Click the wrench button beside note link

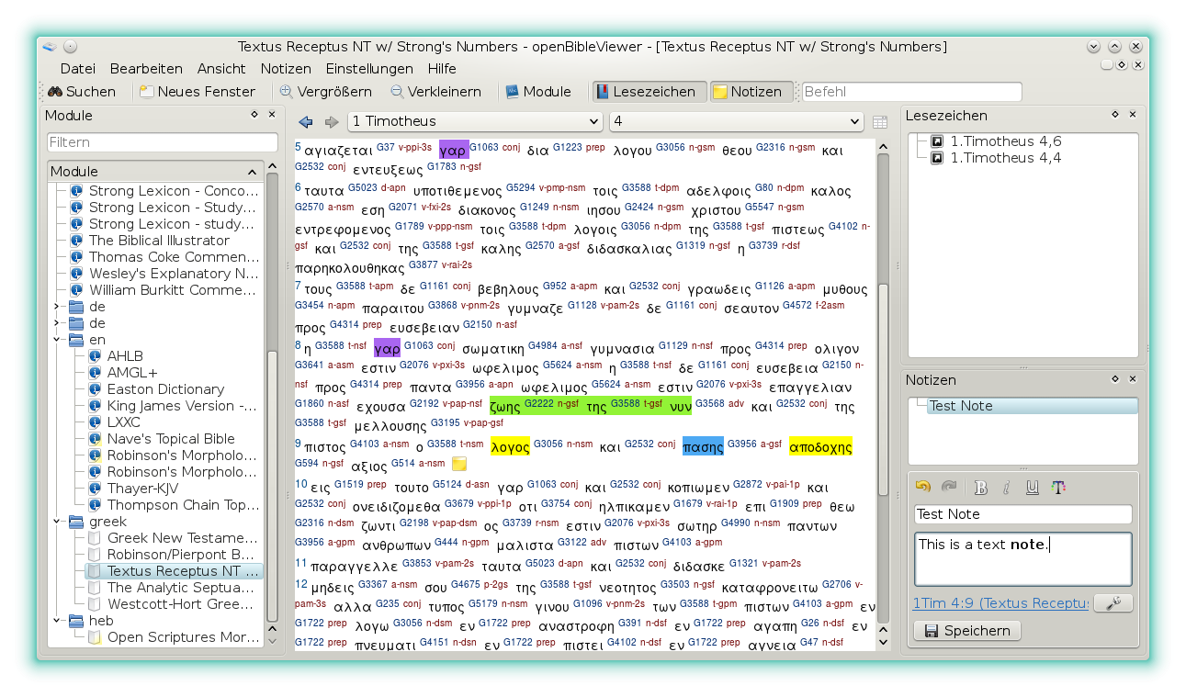(1113, 603)
